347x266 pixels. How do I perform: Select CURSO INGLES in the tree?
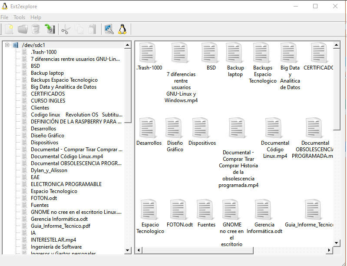(48, 101)
